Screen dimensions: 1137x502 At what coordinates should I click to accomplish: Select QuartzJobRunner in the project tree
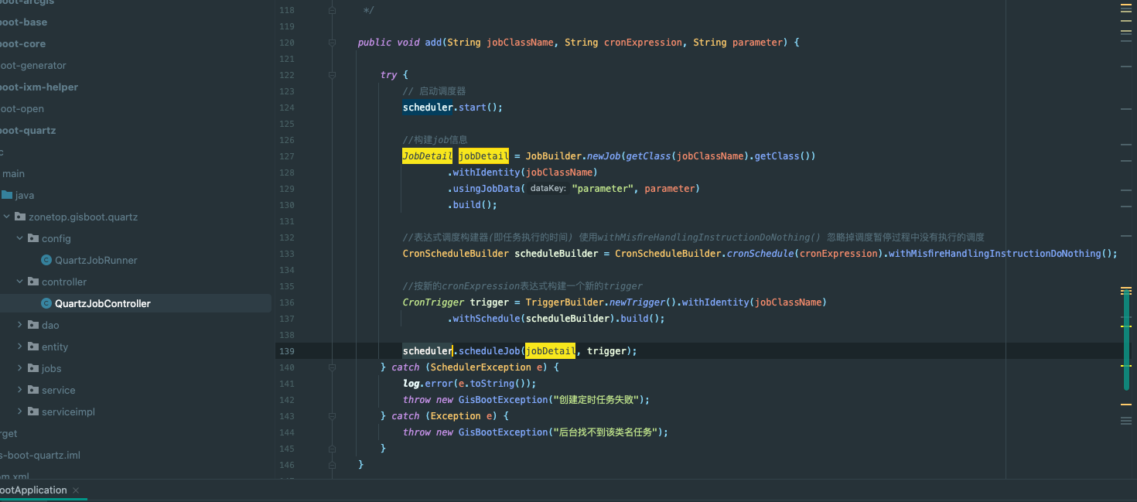coord(96,261)
